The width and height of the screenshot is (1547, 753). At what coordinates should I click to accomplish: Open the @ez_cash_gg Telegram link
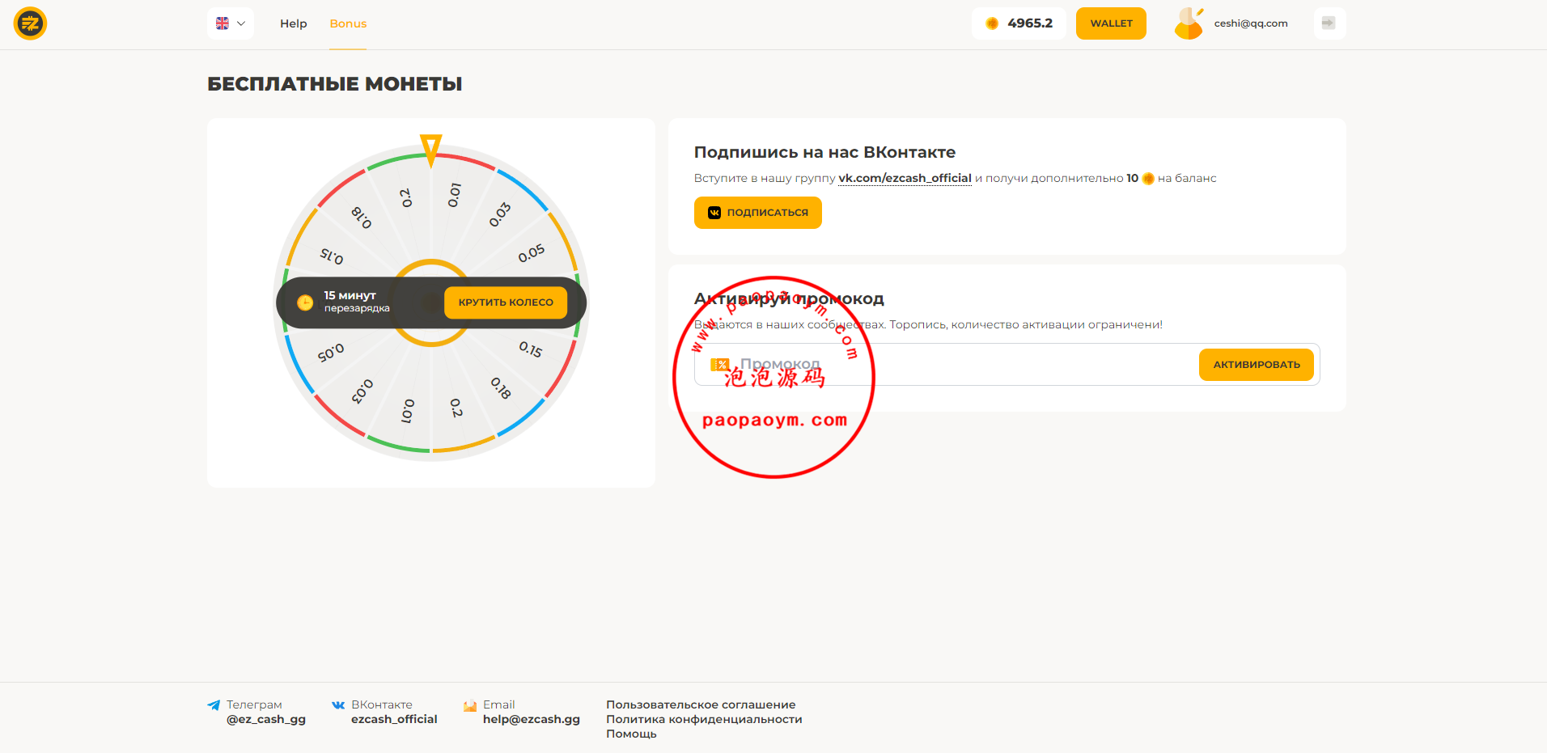pyautogui.click(x=266, y=719)
